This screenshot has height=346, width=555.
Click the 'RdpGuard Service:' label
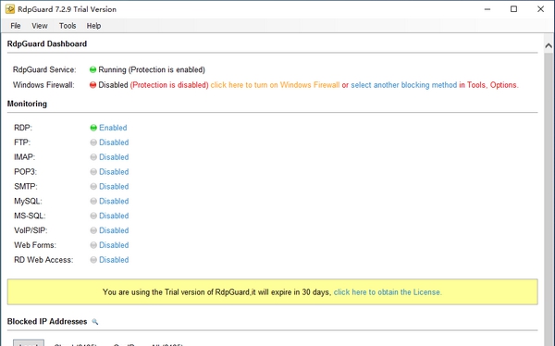click(44, 69)
